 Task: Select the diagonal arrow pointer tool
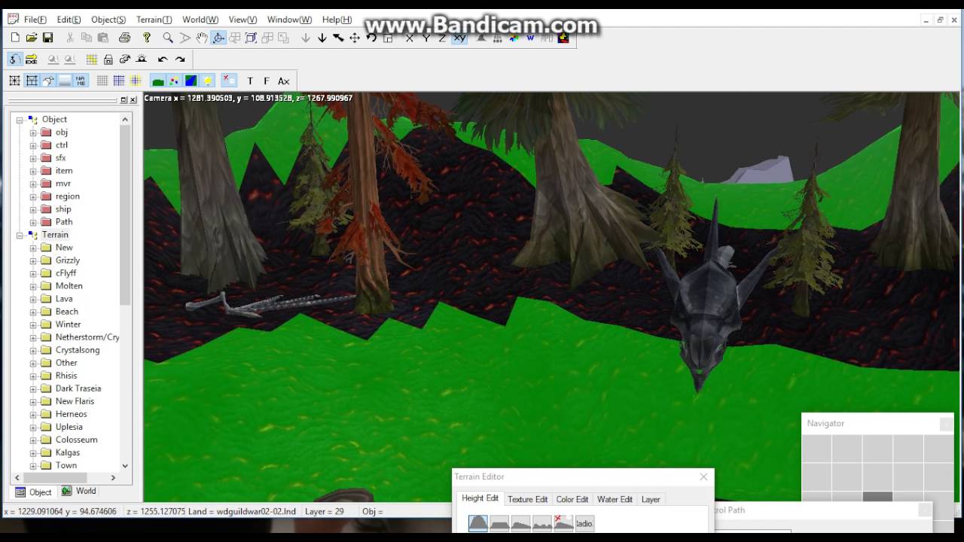point(338,38)
